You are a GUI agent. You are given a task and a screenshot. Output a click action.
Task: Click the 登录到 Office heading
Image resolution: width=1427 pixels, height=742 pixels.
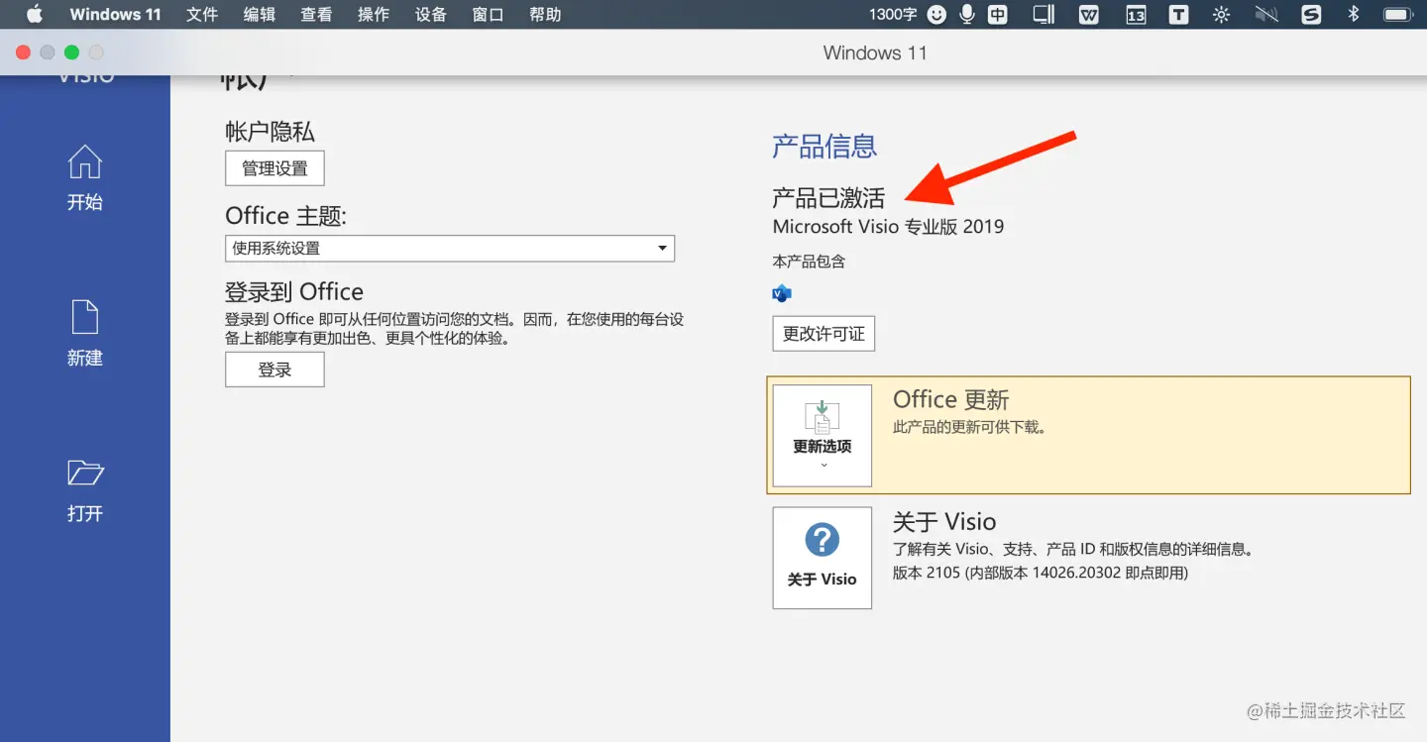pyautogui.click(x=294, y=292)
